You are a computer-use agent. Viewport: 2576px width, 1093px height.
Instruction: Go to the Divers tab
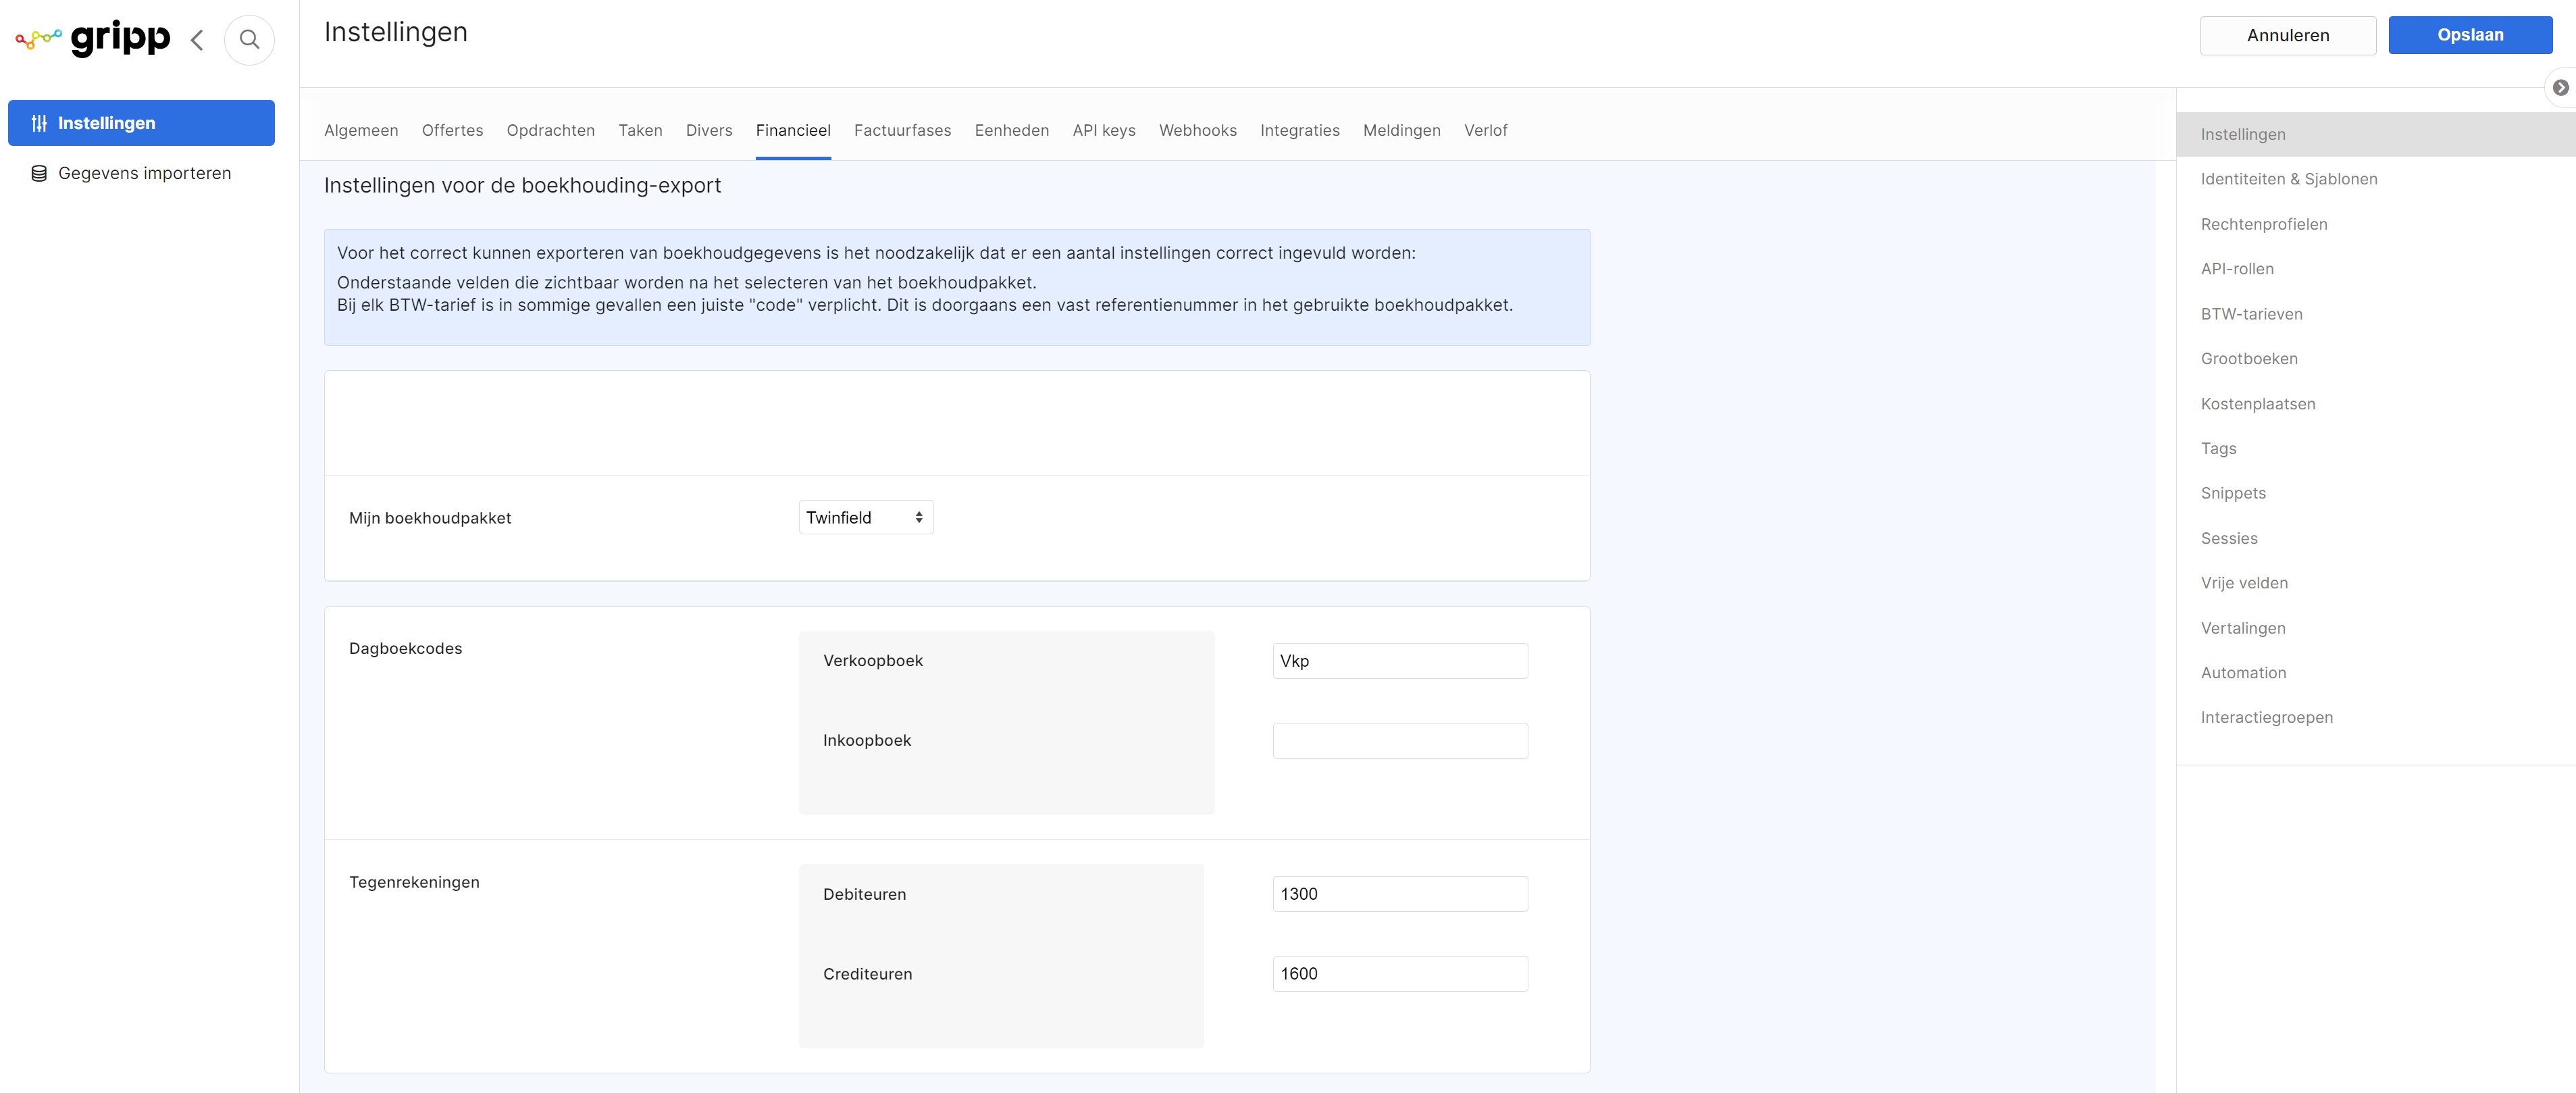pyautogui.click(x=709, y=130)
